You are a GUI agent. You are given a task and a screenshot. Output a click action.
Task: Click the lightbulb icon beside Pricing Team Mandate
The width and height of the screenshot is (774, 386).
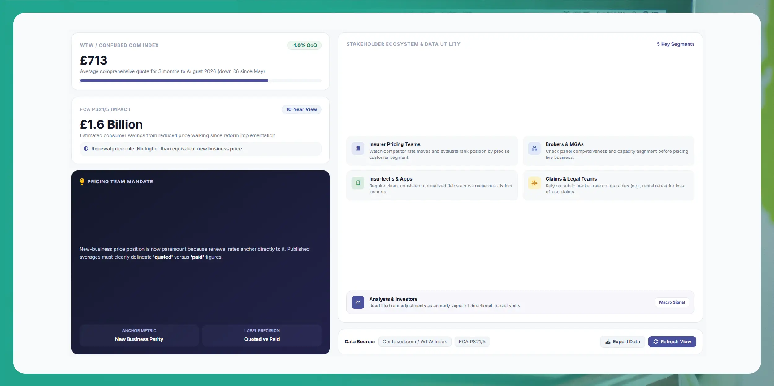pyautogui.click(x=82, y=182)
